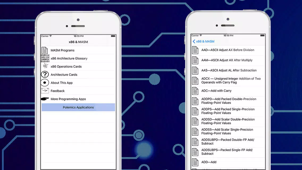Tap the document icon beside ADC—Add with Carry
This screenshot has width=302, height=170.
[x=195, y=91]
